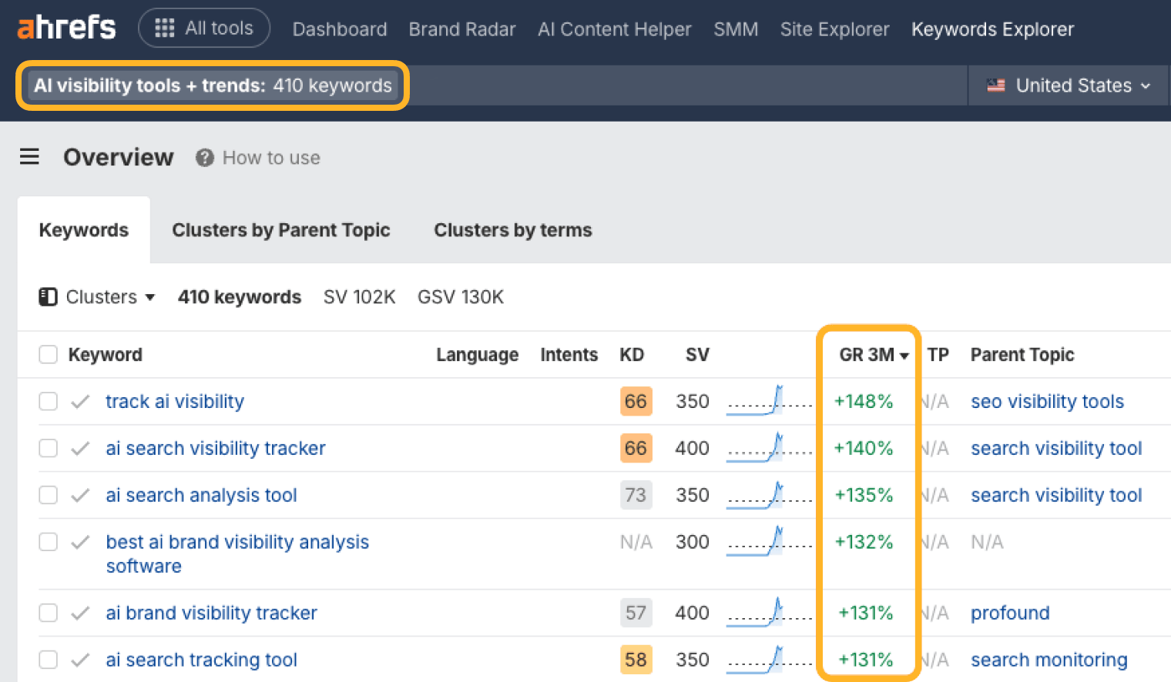Open SMM tool
1171x682 pixels.
coord(736,29)
